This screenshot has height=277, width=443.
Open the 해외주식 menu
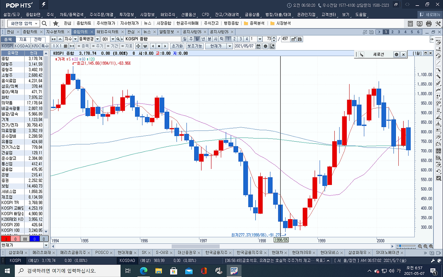tap(168, 15)
